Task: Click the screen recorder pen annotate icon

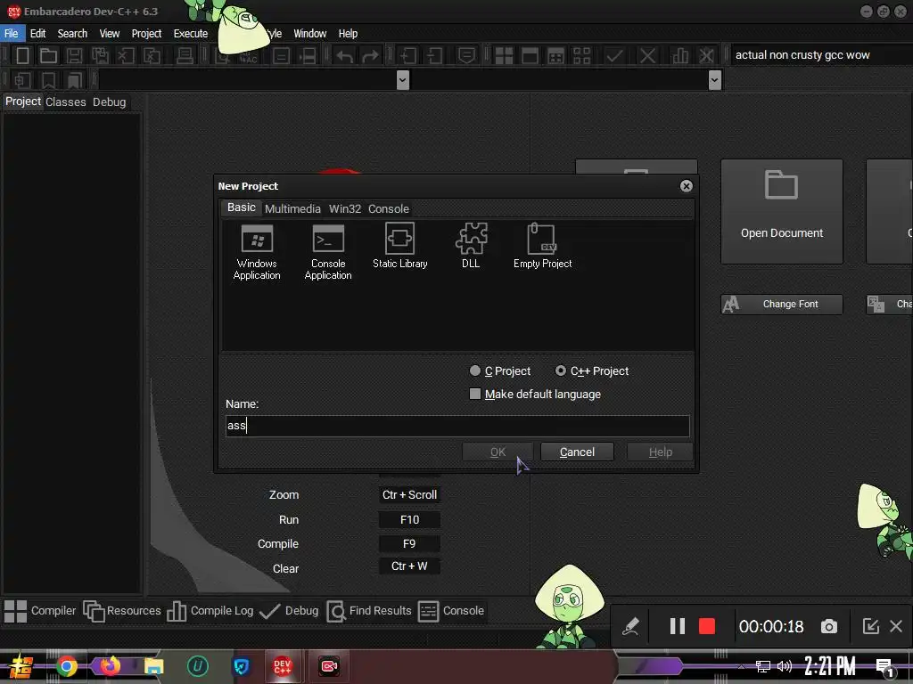Action: 631,626
